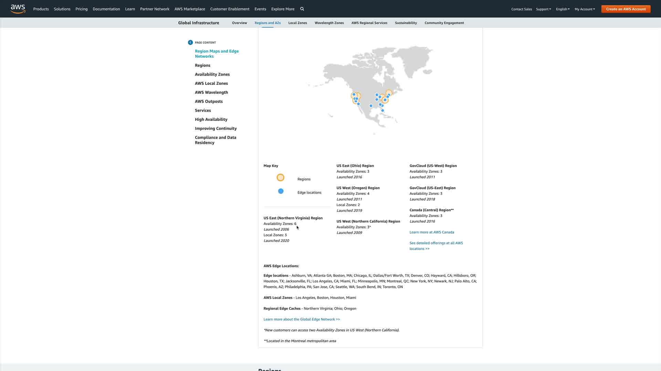Viewport: 661px width, 371px height.
Task: Follow Learn more about Global Edge Network link
Action: coord(302,319)
